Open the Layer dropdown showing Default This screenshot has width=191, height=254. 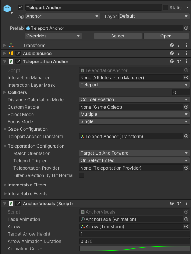154,16
